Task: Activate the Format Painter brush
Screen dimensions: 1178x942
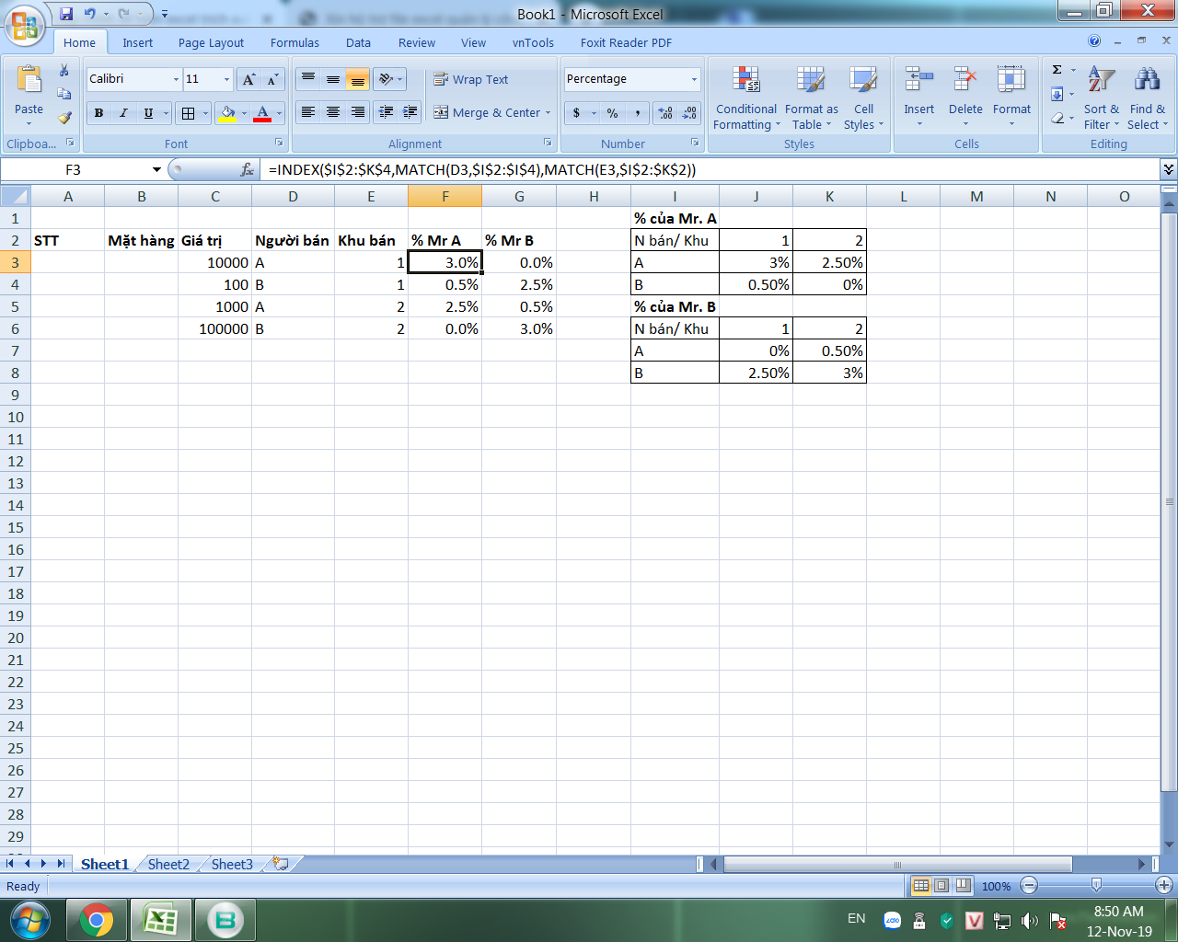Action: (x=64, y=118)
